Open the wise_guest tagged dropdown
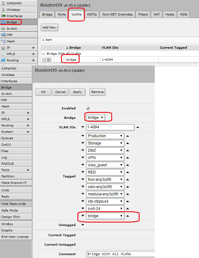This screenshot has height=258, width=199. click(105, 165)
